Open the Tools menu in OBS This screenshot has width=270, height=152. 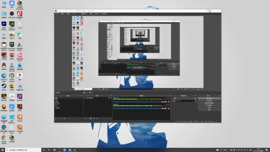pyautogui.click(x=91, y=14)
